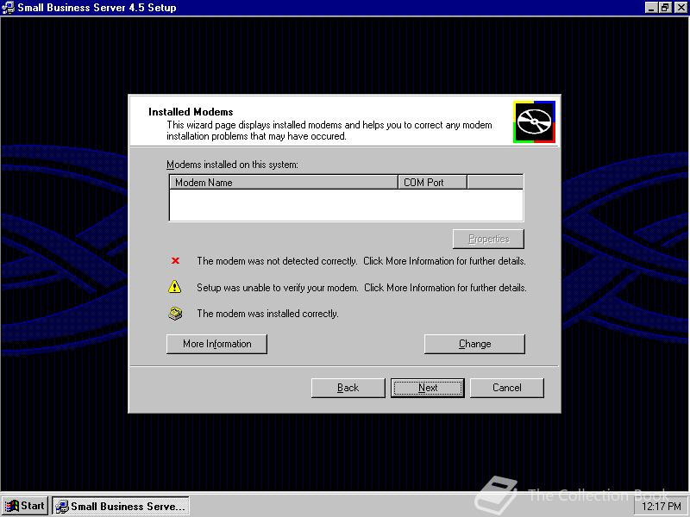
Task: Click the 'Small Business Server 4.5 Setup' title
Action: (97, 8)
